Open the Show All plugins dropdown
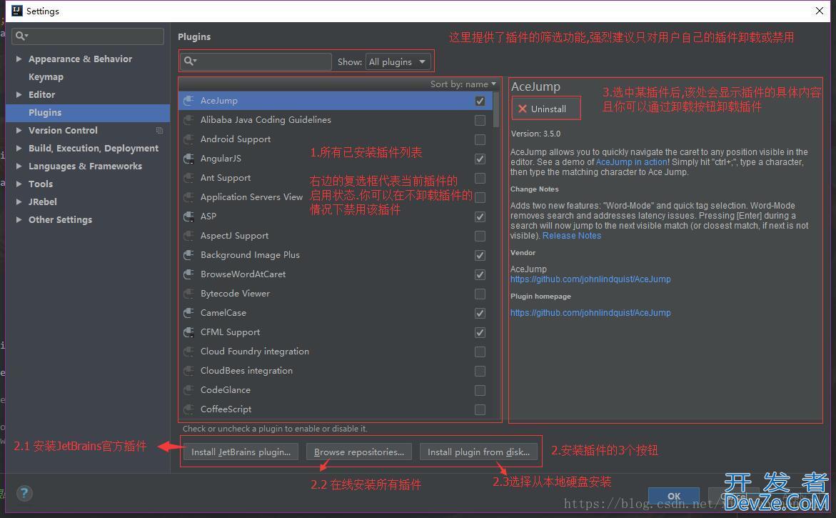 (x=398, y=62)
